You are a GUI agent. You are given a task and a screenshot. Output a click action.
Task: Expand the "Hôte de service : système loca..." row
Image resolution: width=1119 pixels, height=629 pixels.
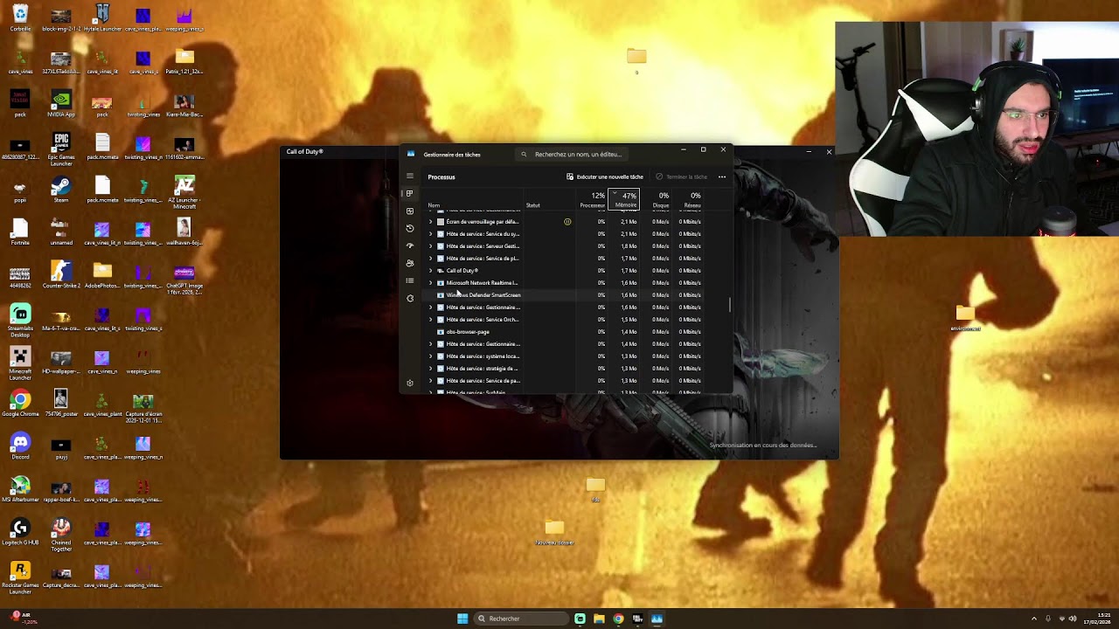pyautogui.click(x=430, y=356)
